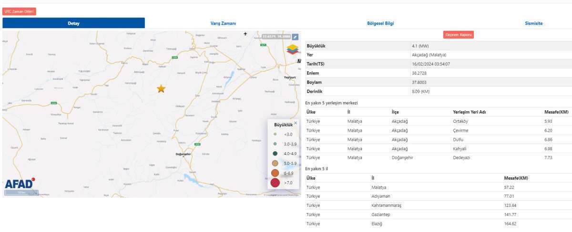Click the map measure tool icon

[x=295, y=37]
